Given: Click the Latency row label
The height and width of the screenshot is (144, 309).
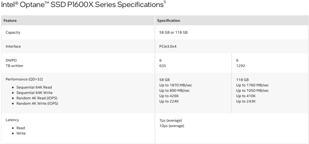Looking at the screenshot, I should (12, 120).
